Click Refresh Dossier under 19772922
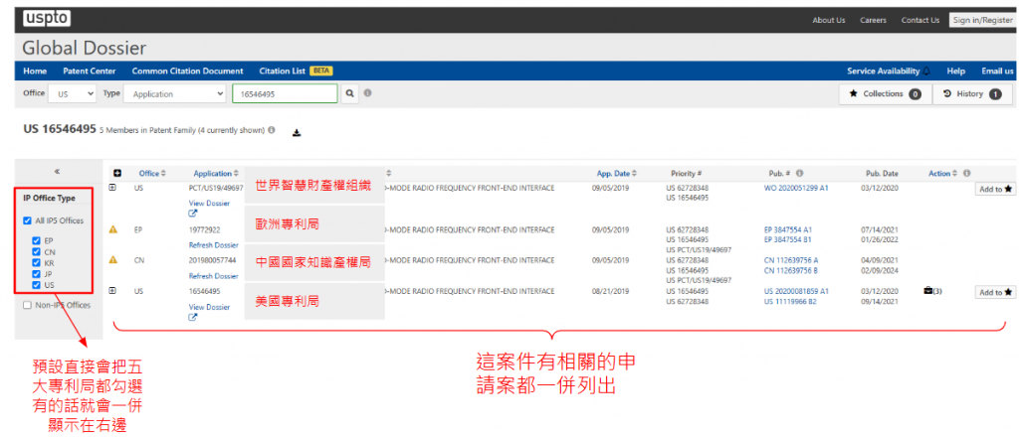 [x=213, y=245]
